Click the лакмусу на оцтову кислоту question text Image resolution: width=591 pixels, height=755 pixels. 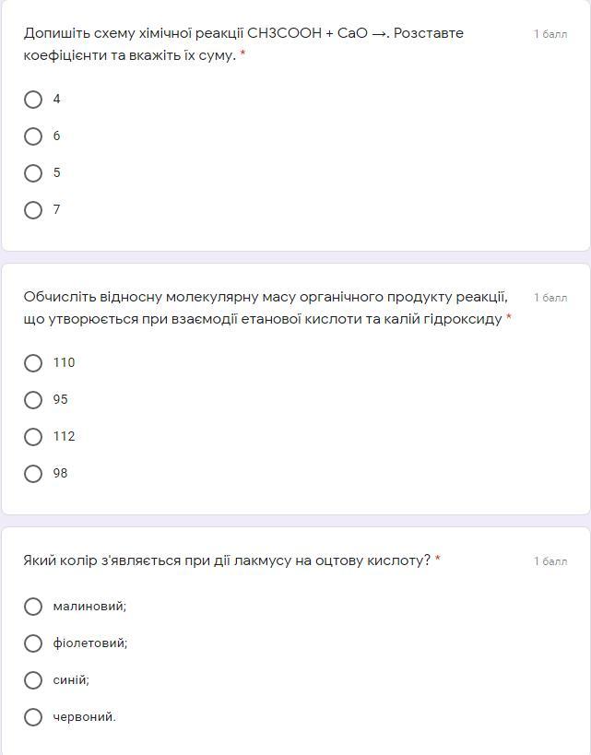[227, 560]
